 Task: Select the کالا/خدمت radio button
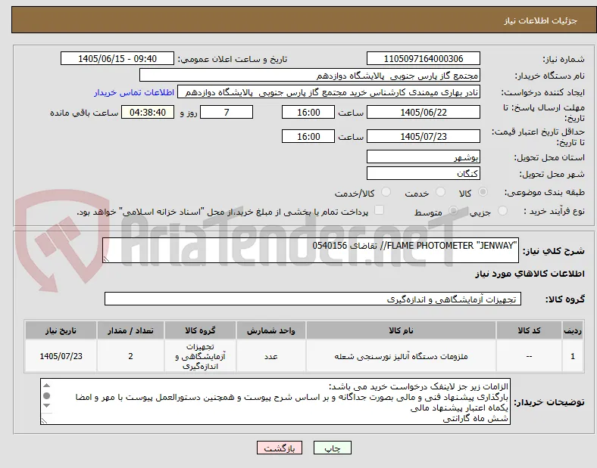point(386,192)
